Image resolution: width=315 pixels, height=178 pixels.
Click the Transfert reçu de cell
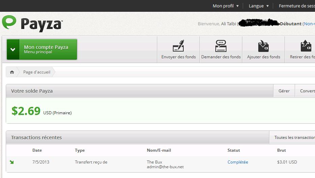[91, 162]
